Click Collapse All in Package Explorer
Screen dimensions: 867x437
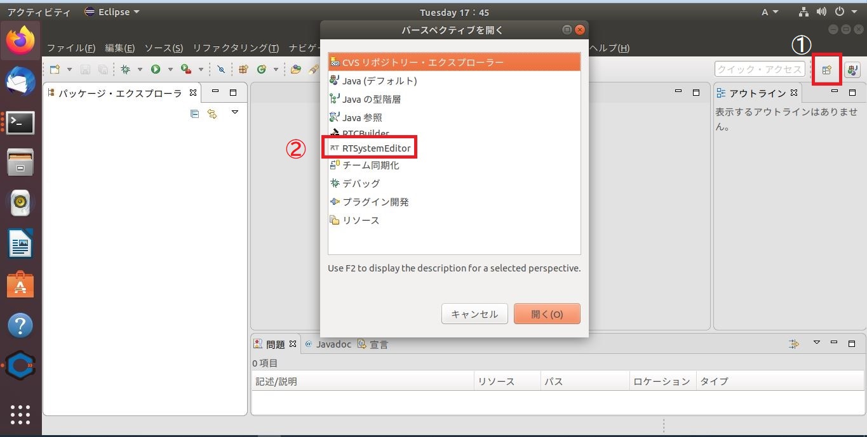pyautogui.click(x=194, y=114)
